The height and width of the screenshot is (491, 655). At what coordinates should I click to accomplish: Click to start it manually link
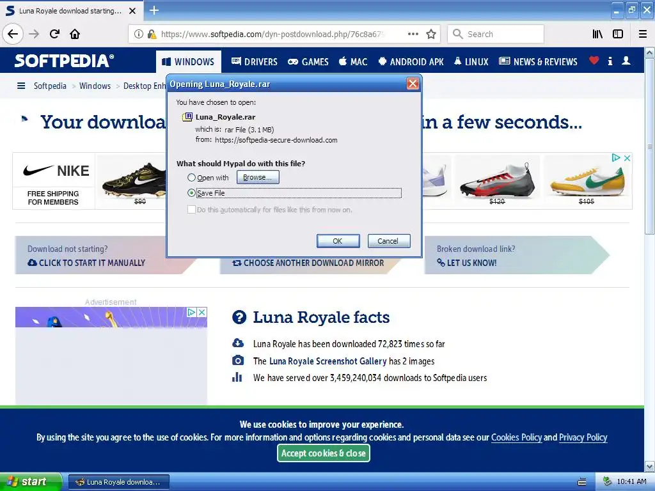(86, 263)
